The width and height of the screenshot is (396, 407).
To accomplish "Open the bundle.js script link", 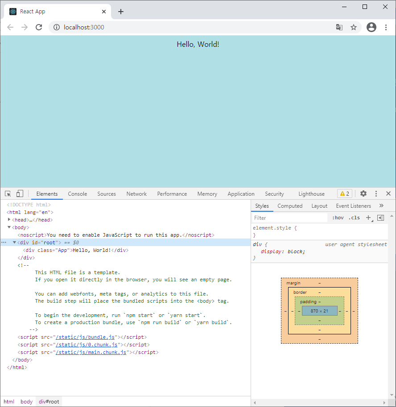I will [x=85, y=337].
